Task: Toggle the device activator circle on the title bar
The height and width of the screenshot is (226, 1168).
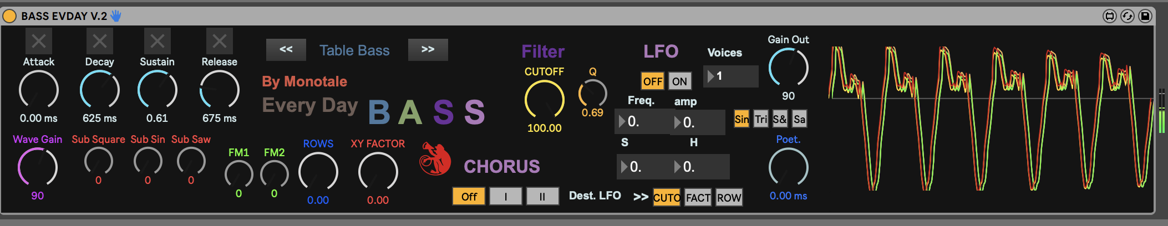Action: click(9, 16)
